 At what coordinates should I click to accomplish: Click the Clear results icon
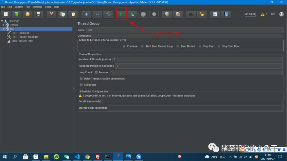[167, 14]
